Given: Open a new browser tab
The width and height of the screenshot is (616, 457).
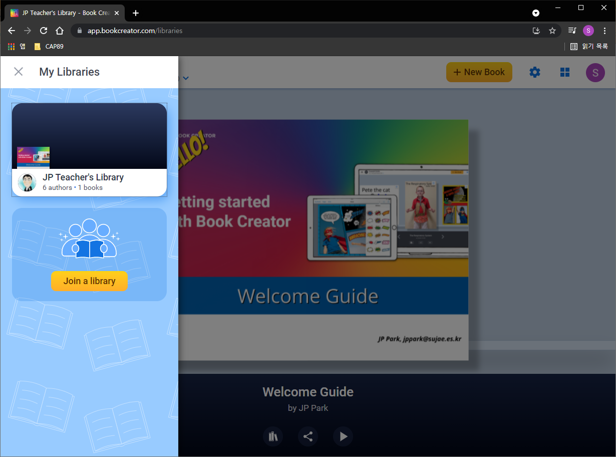Looking at the screenshot, I should click(136, 13).
